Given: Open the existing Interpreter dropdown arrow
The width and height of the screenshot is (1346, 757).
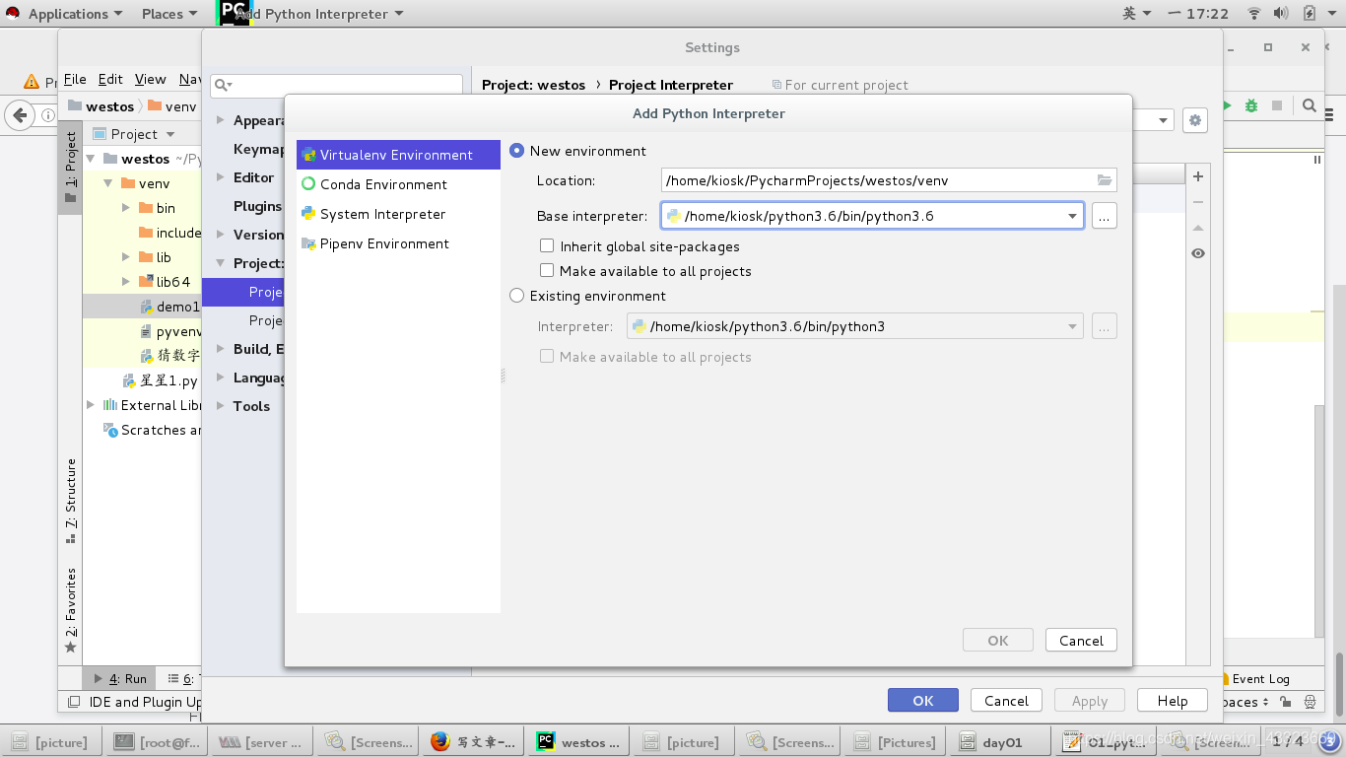Looking at the screenshot, I should click(x=1072, y=327).
